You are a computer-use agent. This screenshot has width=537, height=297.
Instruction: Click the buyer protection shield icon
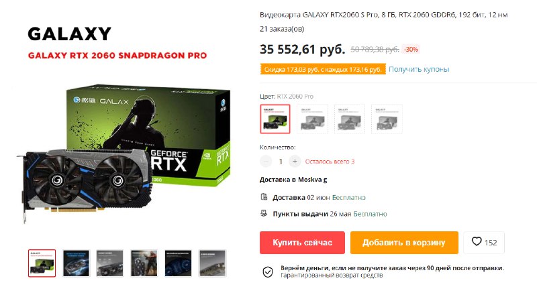pos(267,272)
